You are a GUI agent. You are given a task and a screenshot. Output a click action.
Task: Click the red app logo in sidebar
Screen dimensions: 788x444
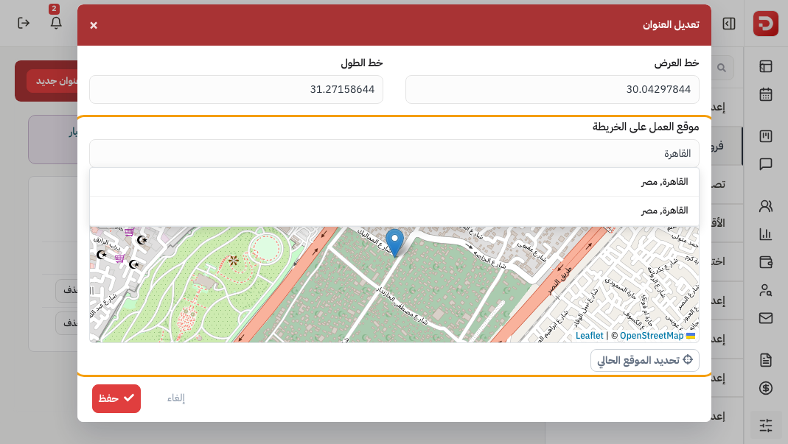[x=765, y=24]
